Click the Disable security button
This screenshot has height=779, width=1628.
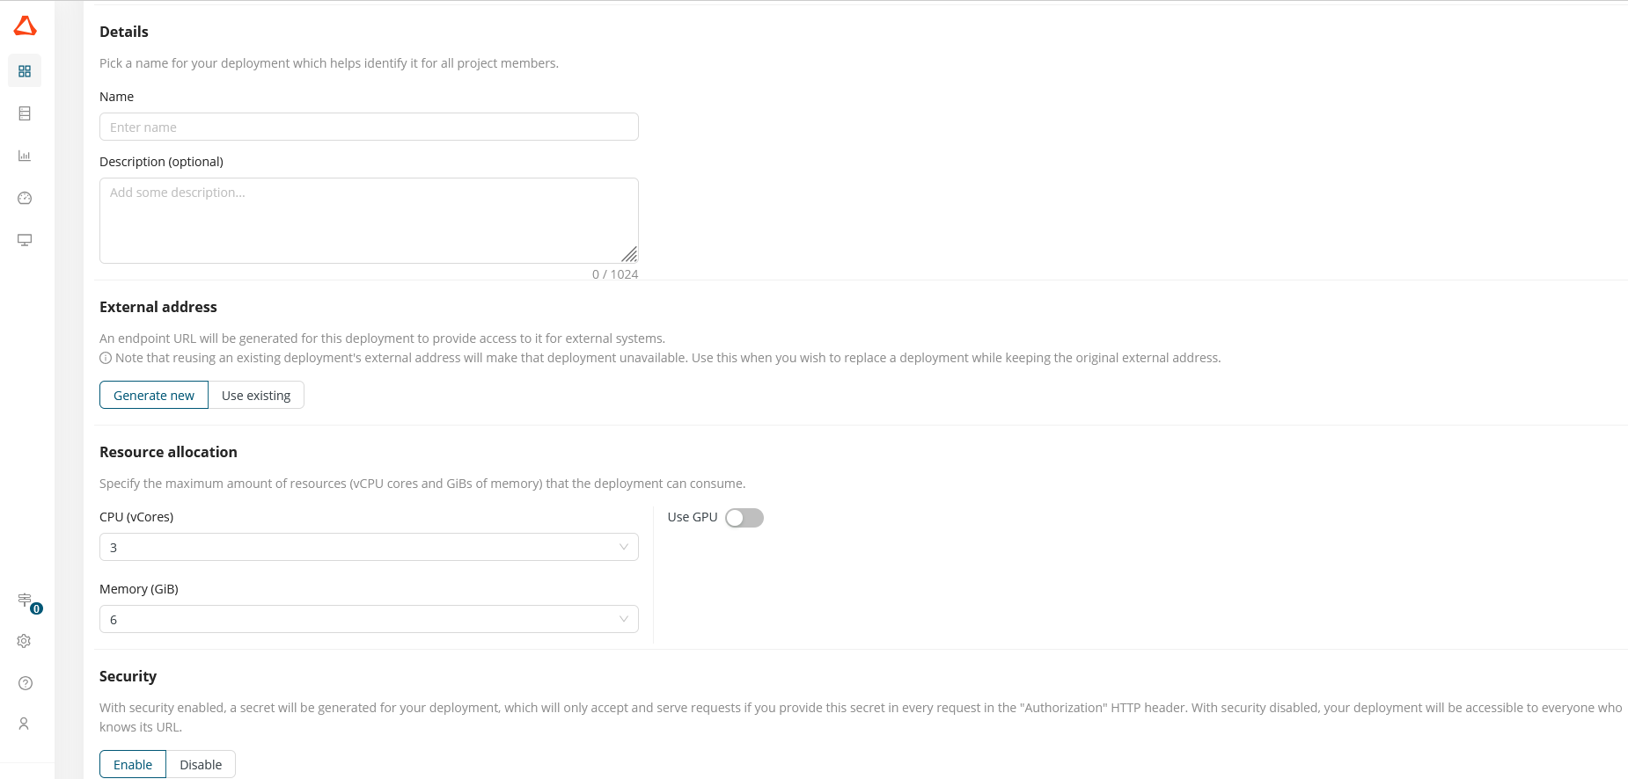(x=201, y=764)
